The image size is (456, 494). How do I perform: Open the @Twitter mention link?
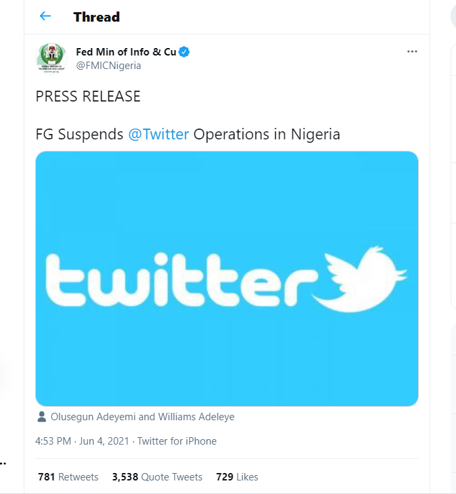(x=159, y=134)
